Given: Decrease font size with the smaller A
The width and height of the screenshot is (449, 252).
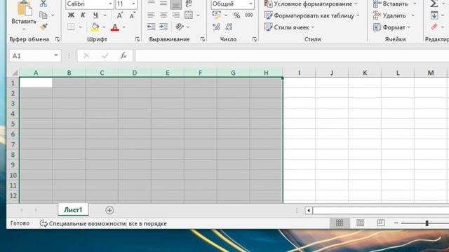Looking at the screenshot, I should tap(133, 15).
